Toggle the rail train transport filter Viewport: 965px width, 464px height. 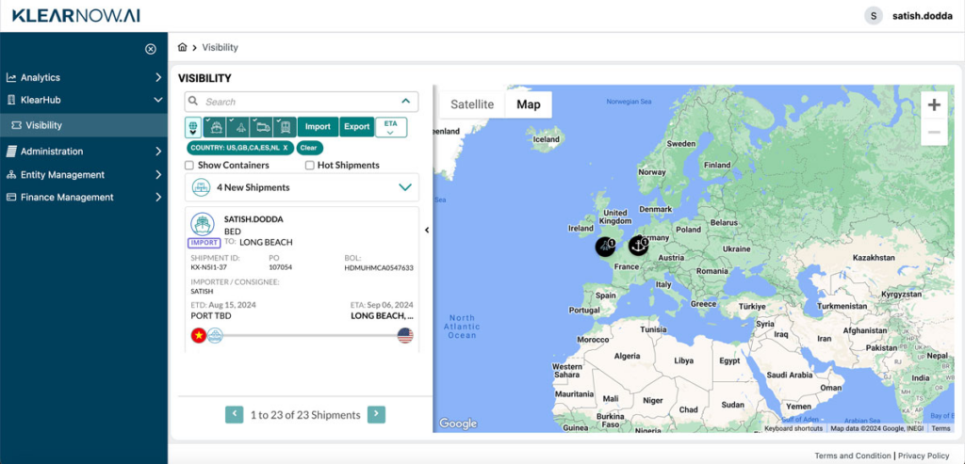[286, 127]
